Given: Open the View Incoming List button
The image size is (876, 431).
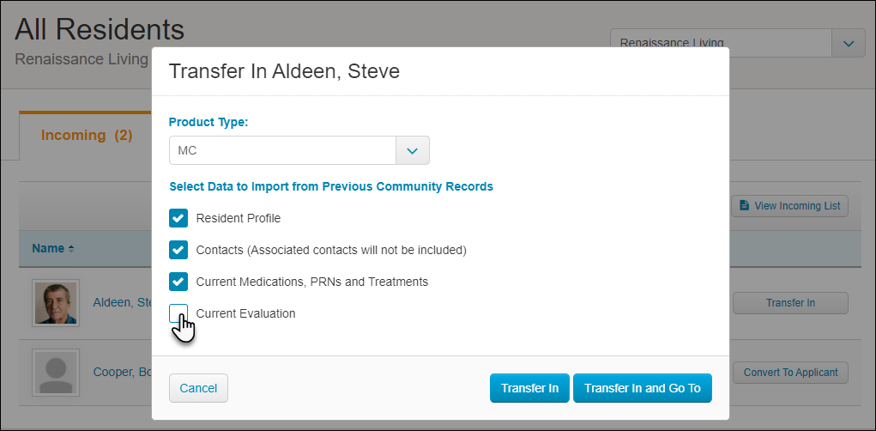Looking at the screenshot, I should tap(789, 206).
